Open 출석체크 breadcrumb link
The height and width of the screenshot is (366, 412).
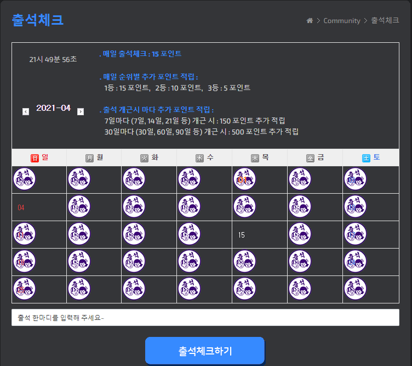385,20
